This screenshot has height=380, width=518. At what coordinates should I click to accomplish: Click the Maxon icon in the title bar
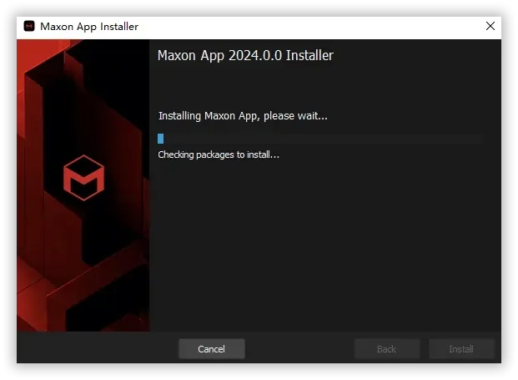(29, 26)
